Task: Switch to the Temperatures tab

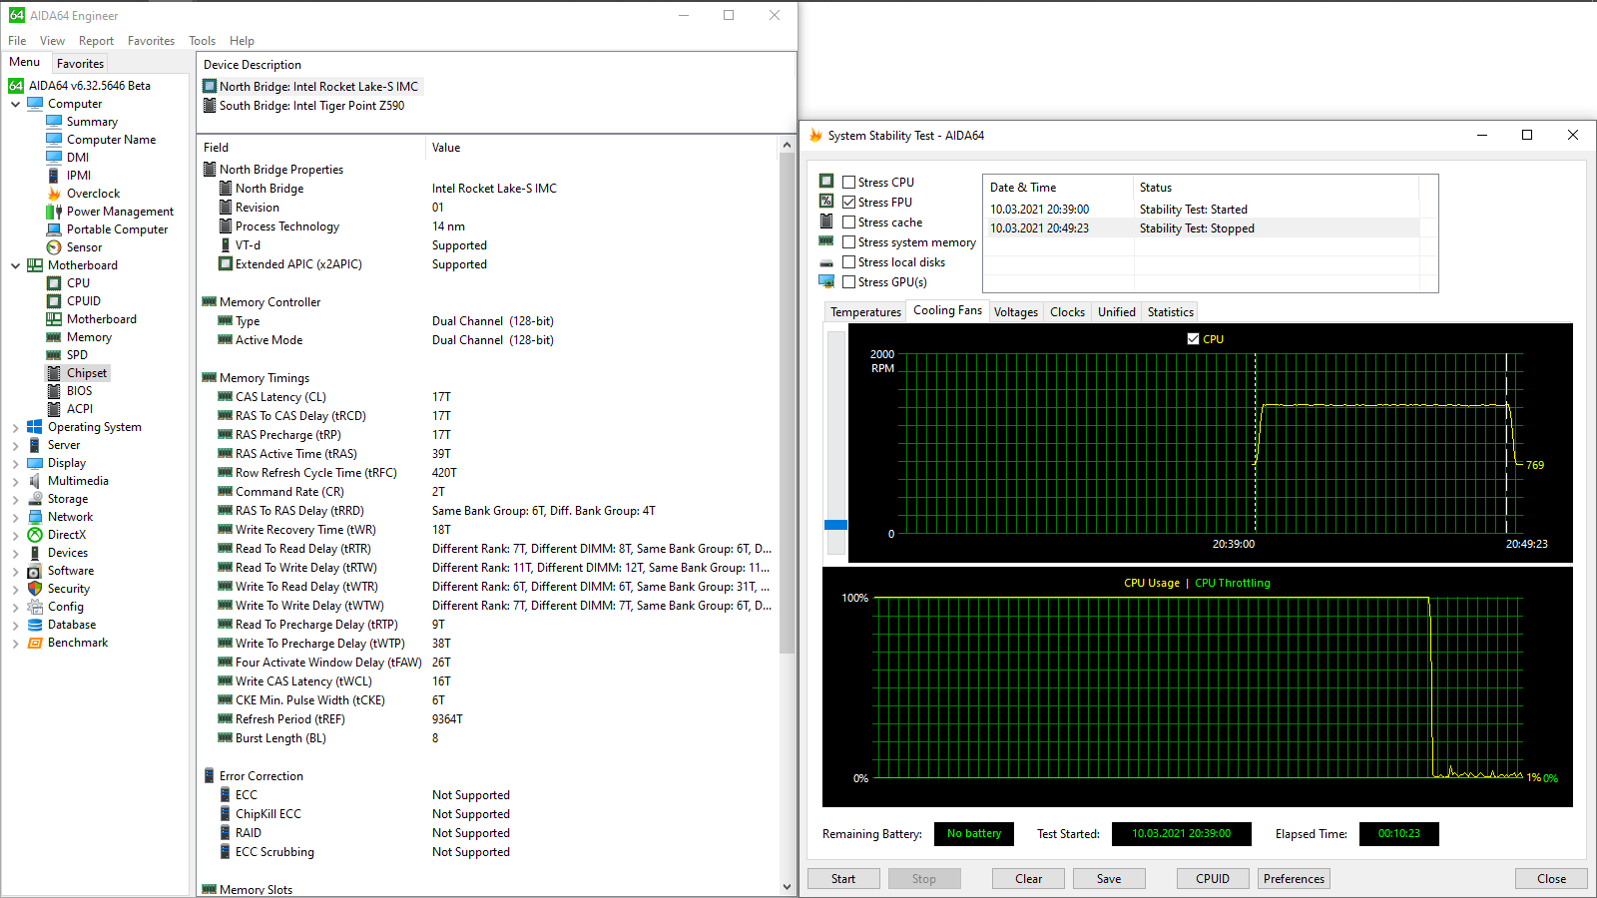Action: coord(865,312)
